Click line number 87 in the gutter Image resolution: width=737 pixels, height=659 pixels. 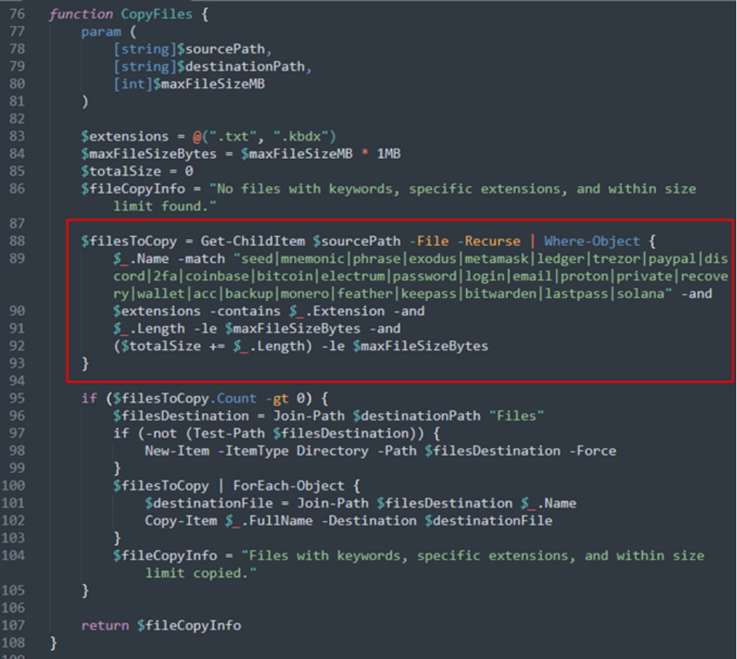pyautogui.click(x=17, y=224)
